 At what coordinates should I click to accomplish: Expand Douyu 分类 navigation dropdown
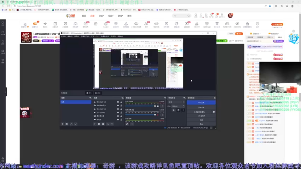(101, 16)
